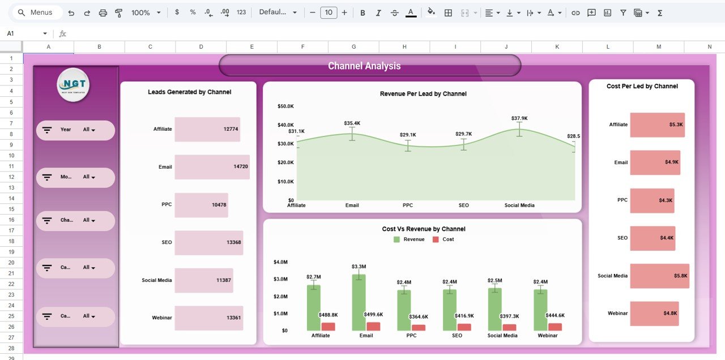Viewport: 725px width, 360px height.
Task: Insert a link
Action: (x=575, y=12)
